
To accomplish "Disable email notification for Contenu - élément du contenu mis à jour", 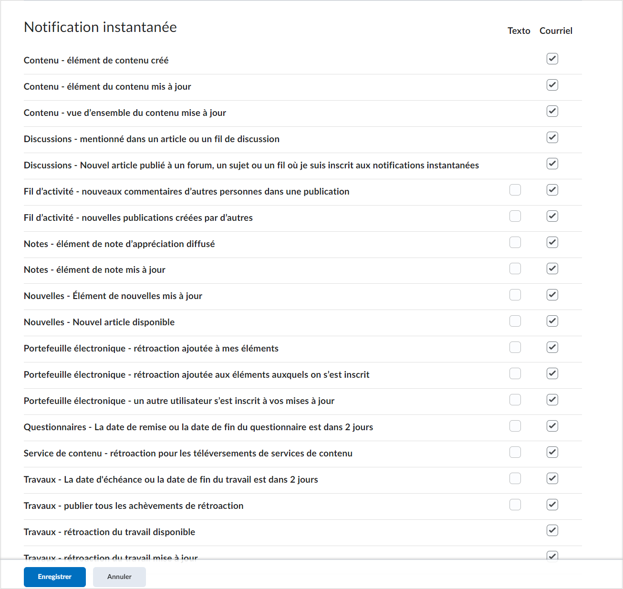I will (552, 85).
